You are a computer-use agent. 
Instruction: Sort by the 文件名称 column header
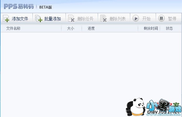coord(31,28)
